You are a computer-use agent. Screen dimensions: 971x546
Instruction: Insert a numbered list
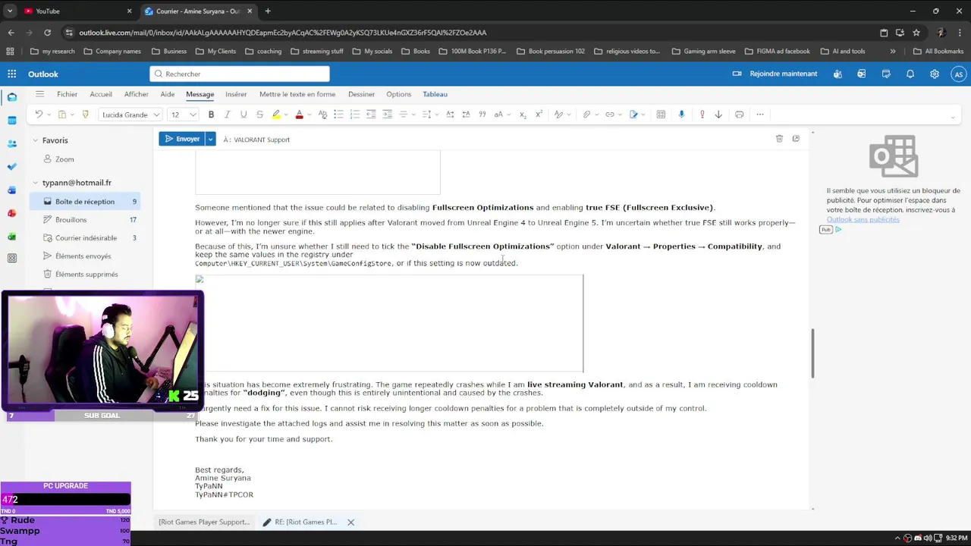click(354, 115)
